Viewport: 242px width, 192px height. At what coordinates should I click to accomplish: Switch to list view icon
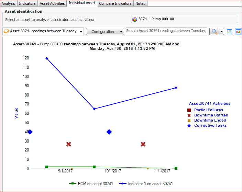click(x=229, y=32)
